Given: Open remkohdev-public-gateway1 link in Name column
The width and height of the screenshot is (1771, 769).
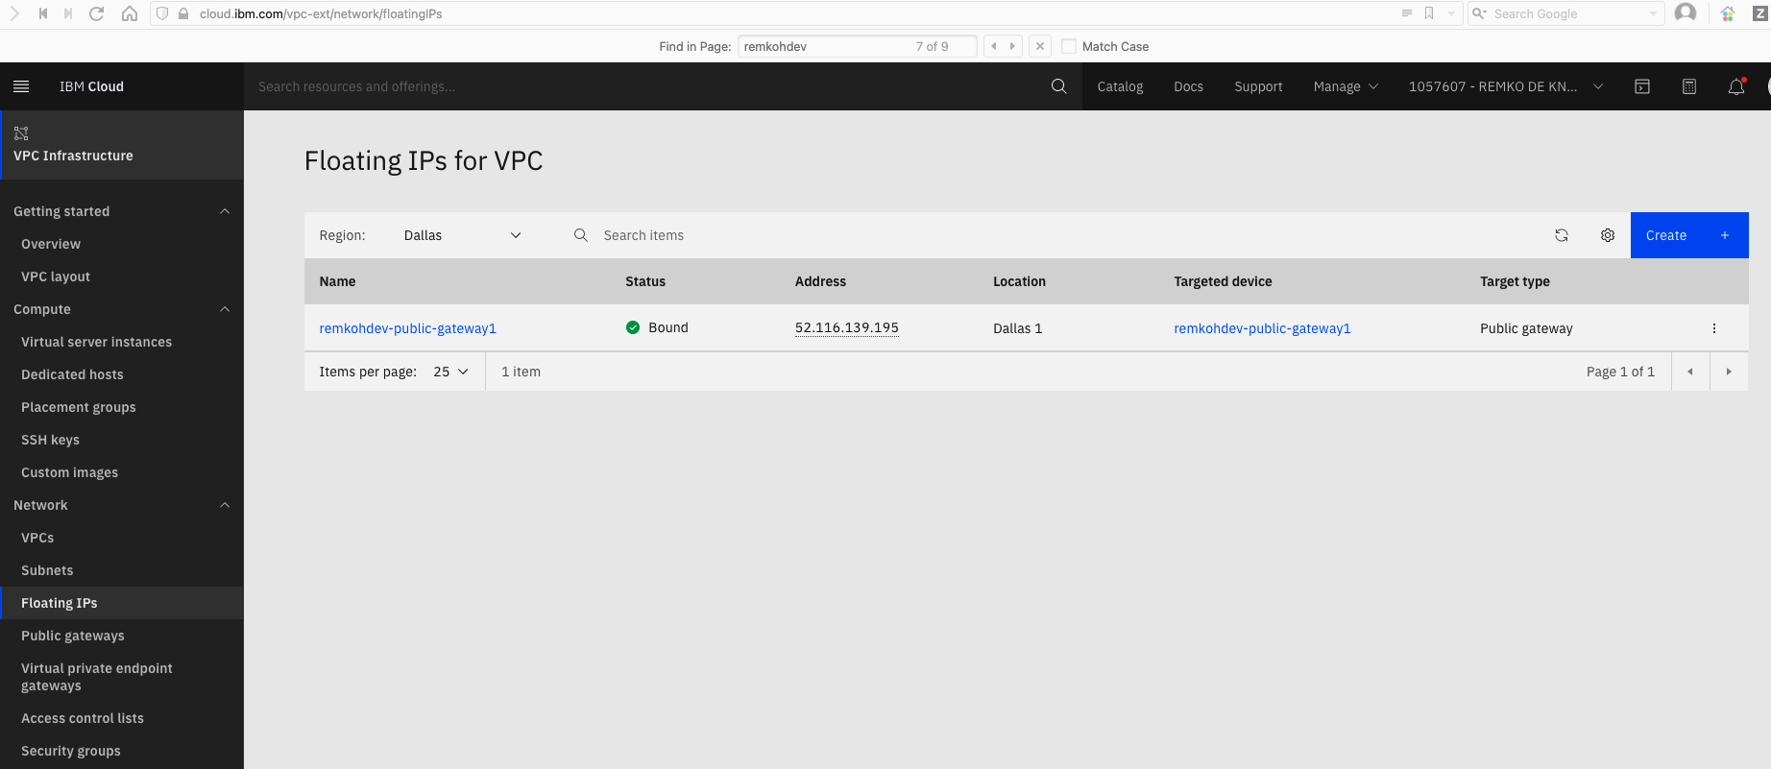Looking at the screenshot, I should click(407, 328).
